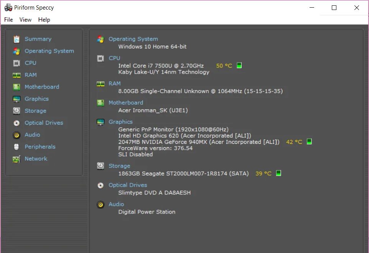The image size is (369, 253).
Task: Click the green GPU temperature indicator beside 42 °C
Action: (309, 141)
